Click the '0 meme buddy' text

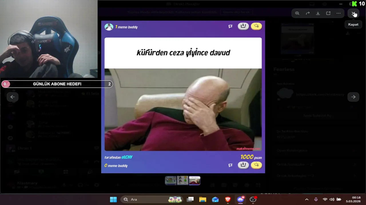(116, 166)
